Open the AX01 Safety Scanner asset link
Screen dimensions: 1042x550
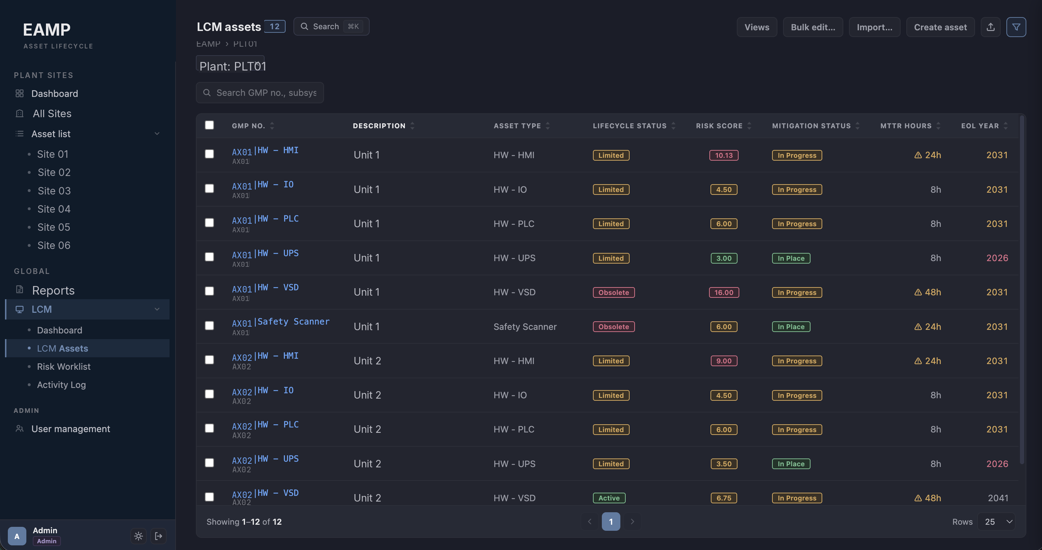coord(281,322)
